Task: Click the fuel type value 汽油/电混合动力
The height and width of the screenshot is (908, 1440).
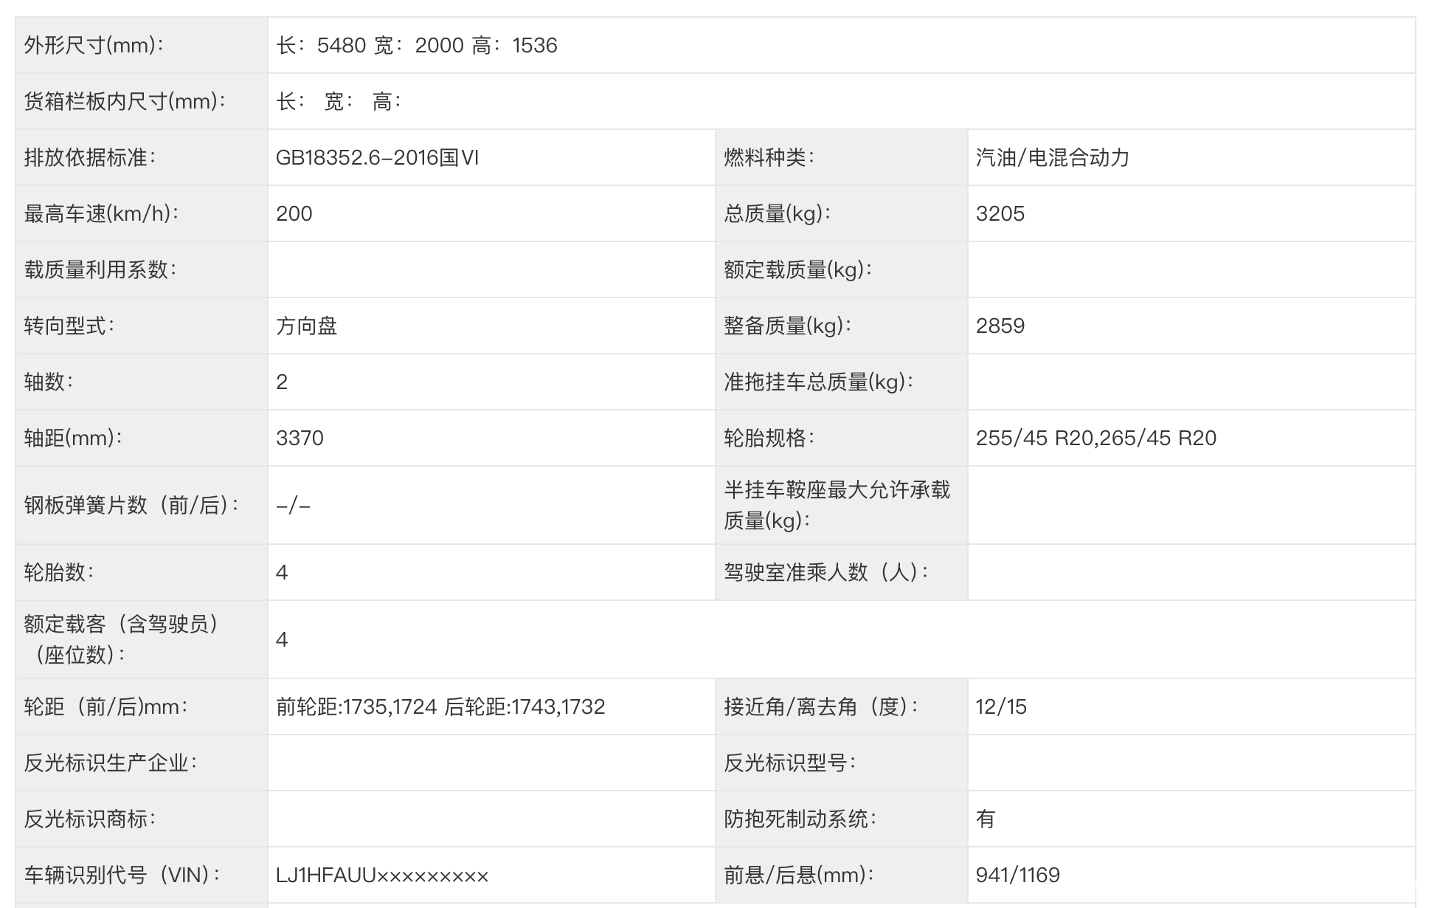Action: coord(1052,158)
